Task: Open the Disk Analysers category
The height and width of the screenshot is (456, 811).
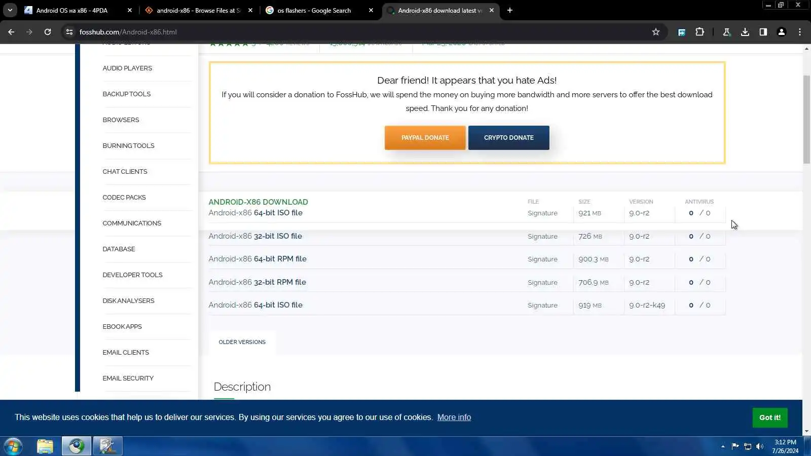Action: tap(128, 301)
